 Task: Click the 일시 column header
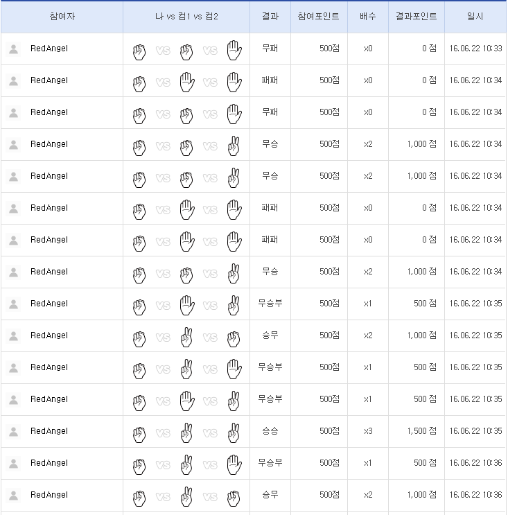tap(475, 17)
